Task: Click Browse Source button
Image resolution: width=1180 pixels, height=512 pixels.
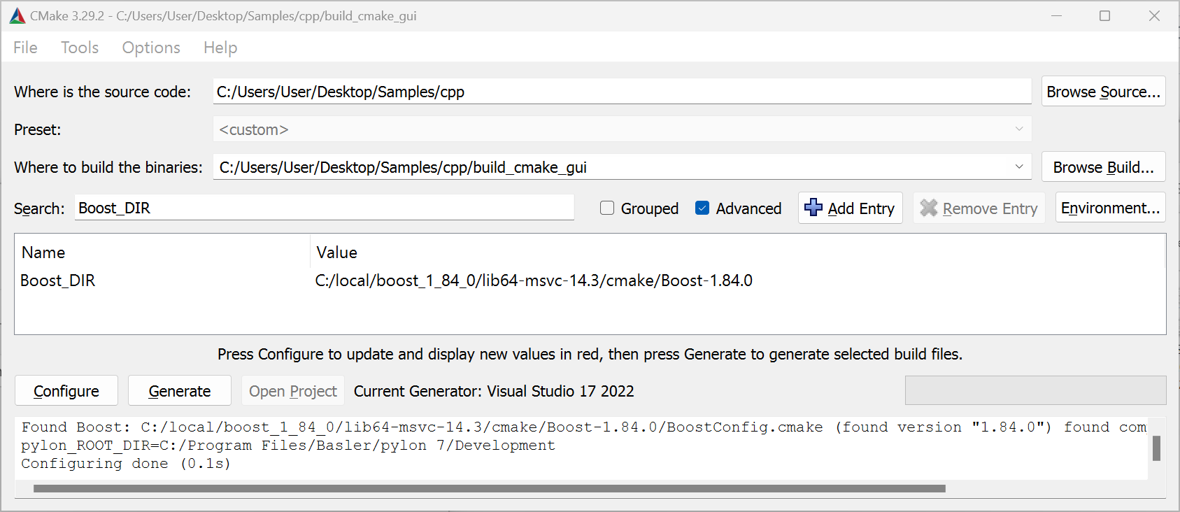Action: tap(1102, 92)
